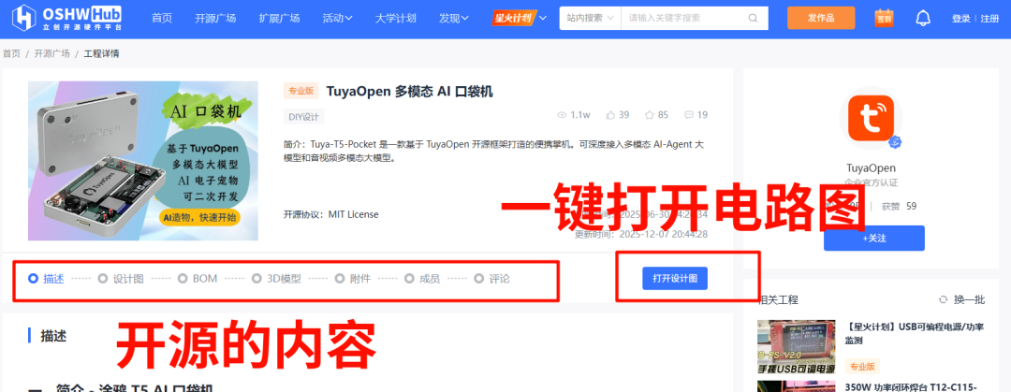1011x392 pixels.
Task: Click 首页 in the breadcrumb
Action: coord(11,53)
